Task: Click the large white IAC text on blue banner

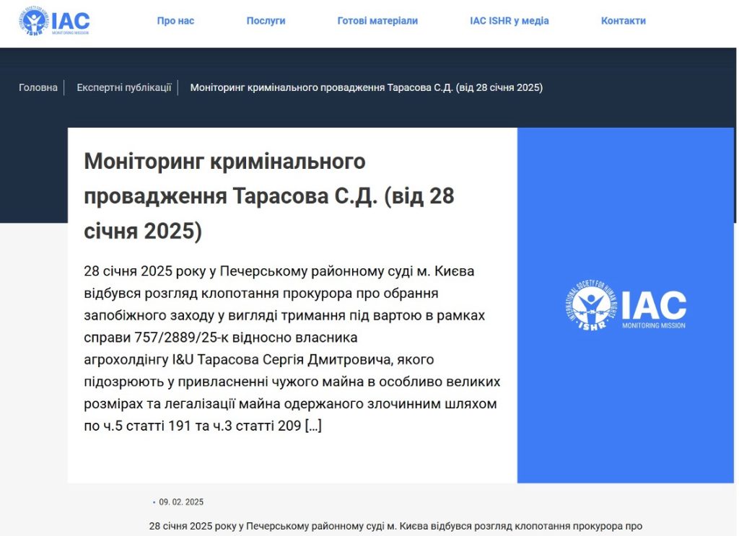Action: (x=653, y=304)
